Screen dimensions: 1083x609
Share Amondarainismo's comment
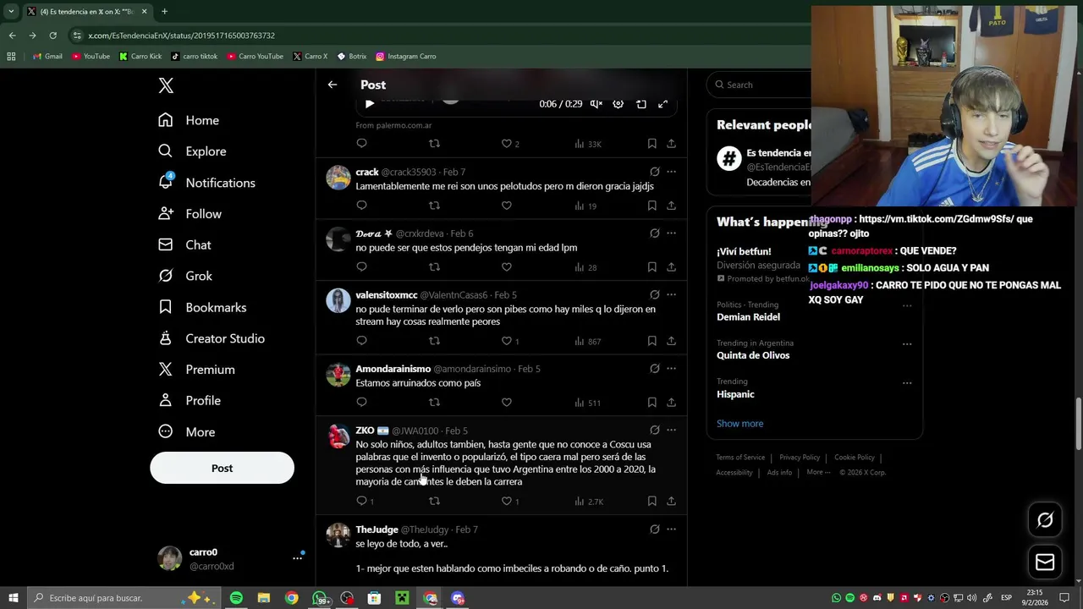click(671, 403)
